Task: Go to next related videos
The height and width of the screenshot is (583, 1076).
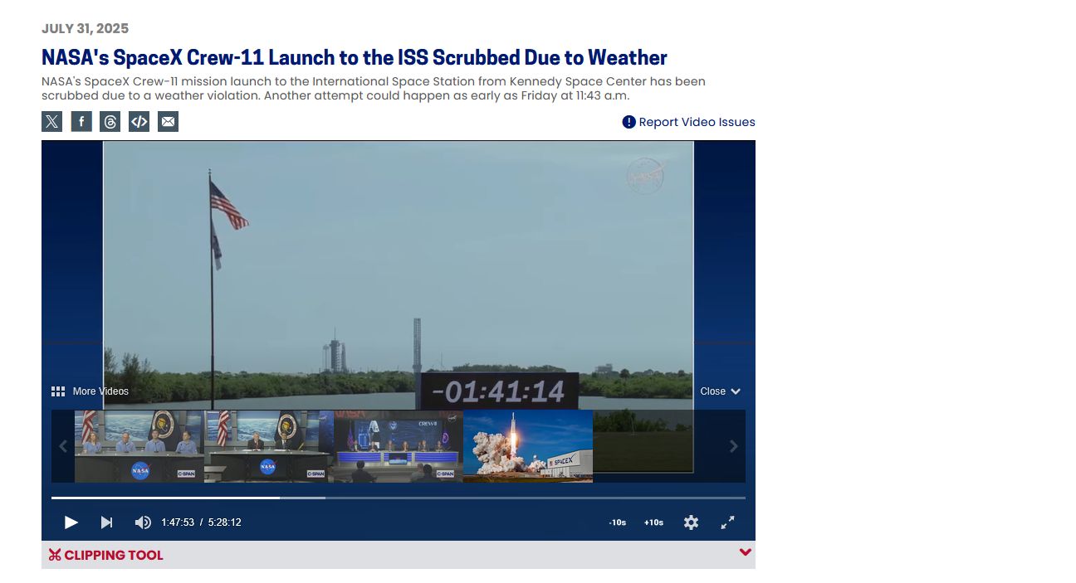Action: [733, 446]
